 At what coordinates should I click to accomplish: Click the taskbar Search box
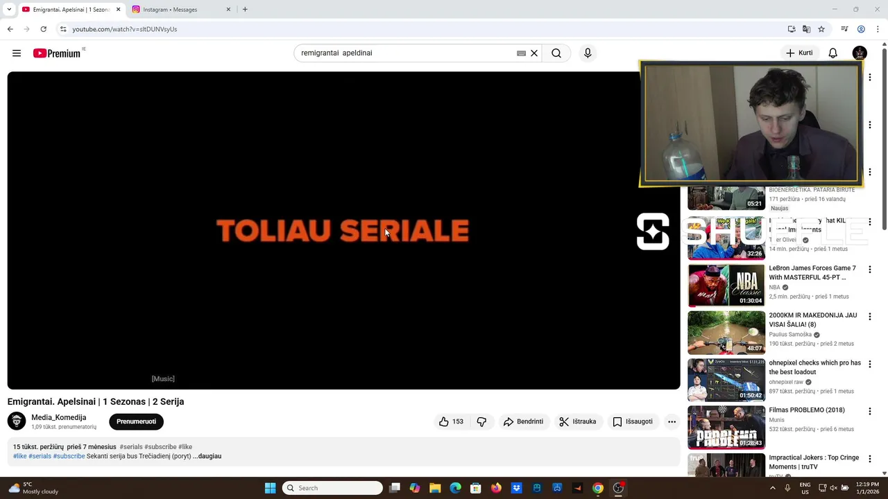pos(332,488)
